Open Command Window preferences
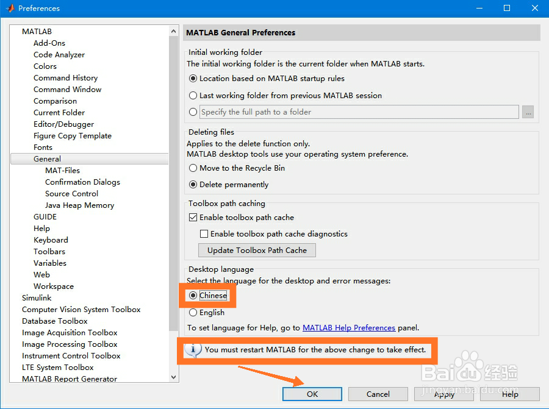This screenshot has width=549, height=409. (68, 89)
